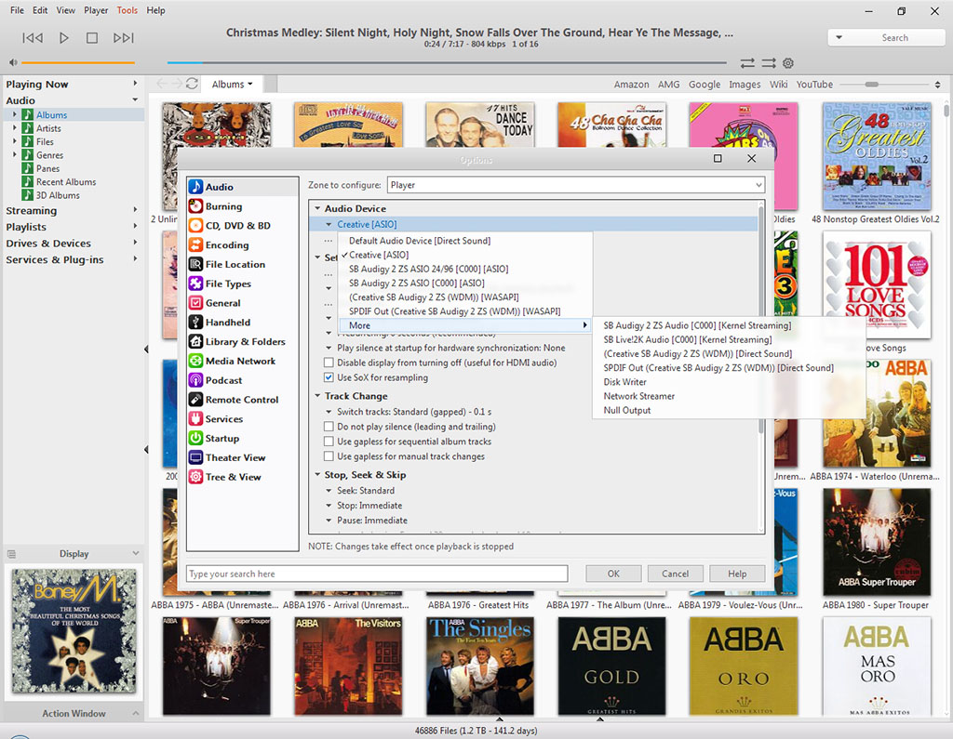Focus the options search field
This screenshot has height=739, width=953.
pyautogui.click(x=377, y=574)
